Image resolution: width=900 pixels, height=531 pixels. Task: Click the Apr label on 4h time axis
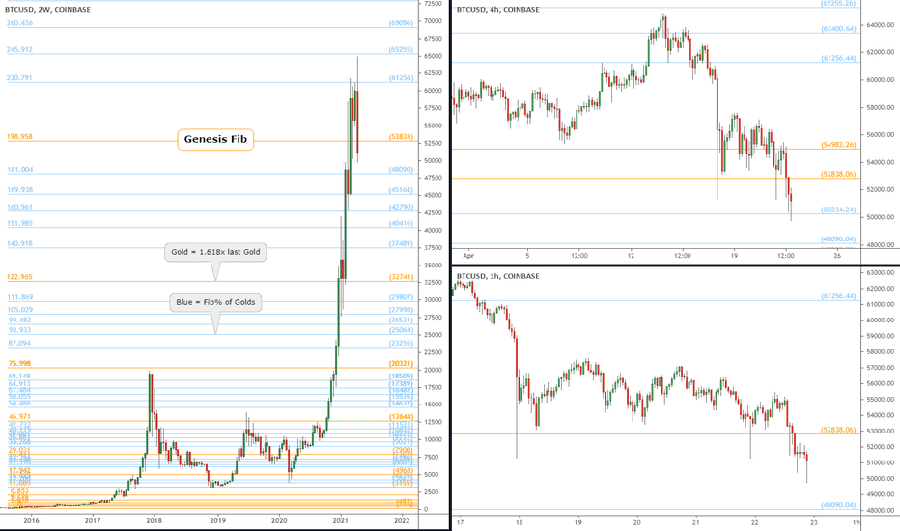pyautogui.click(x=468, y=256)
